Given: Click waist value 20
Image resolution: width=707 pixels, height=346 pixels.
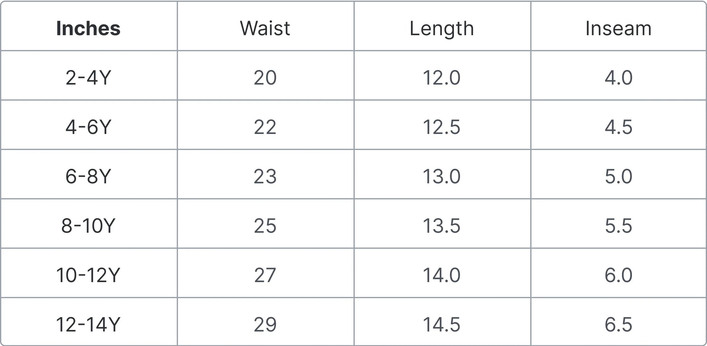Looking at the screenshot, I should (x=265, y=77).
